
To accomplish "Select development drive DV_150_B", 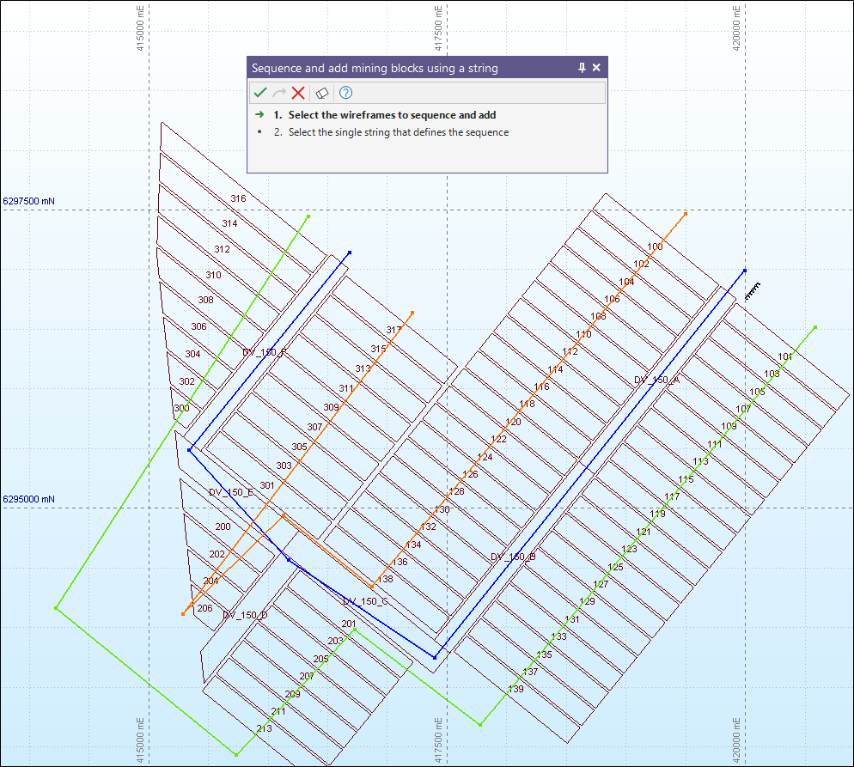I will tap(513, 557).
